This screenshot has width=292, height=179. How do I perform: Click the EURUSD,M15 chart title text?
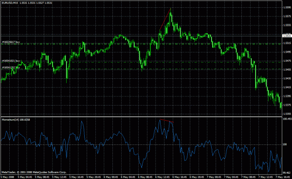(x=27, y=3)
